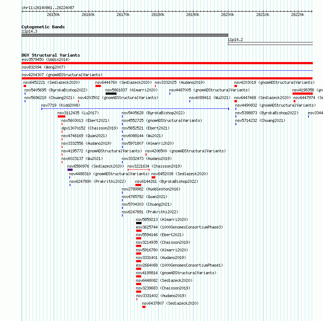The height and width of the screenshot is (321, 323).
Task: Click the thick red esv3579450 variant bar
Action: click(167, 63)
